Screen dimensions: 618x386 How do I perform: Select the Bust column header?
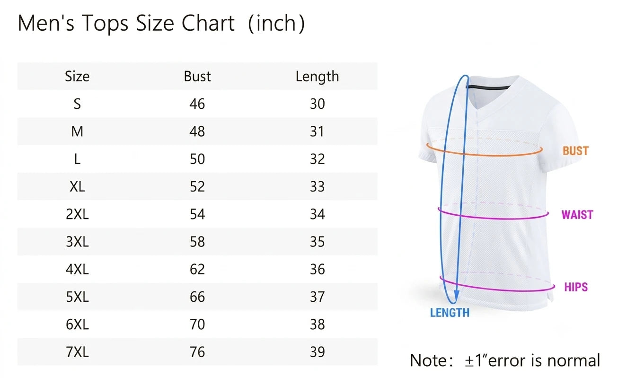[197, 76]
